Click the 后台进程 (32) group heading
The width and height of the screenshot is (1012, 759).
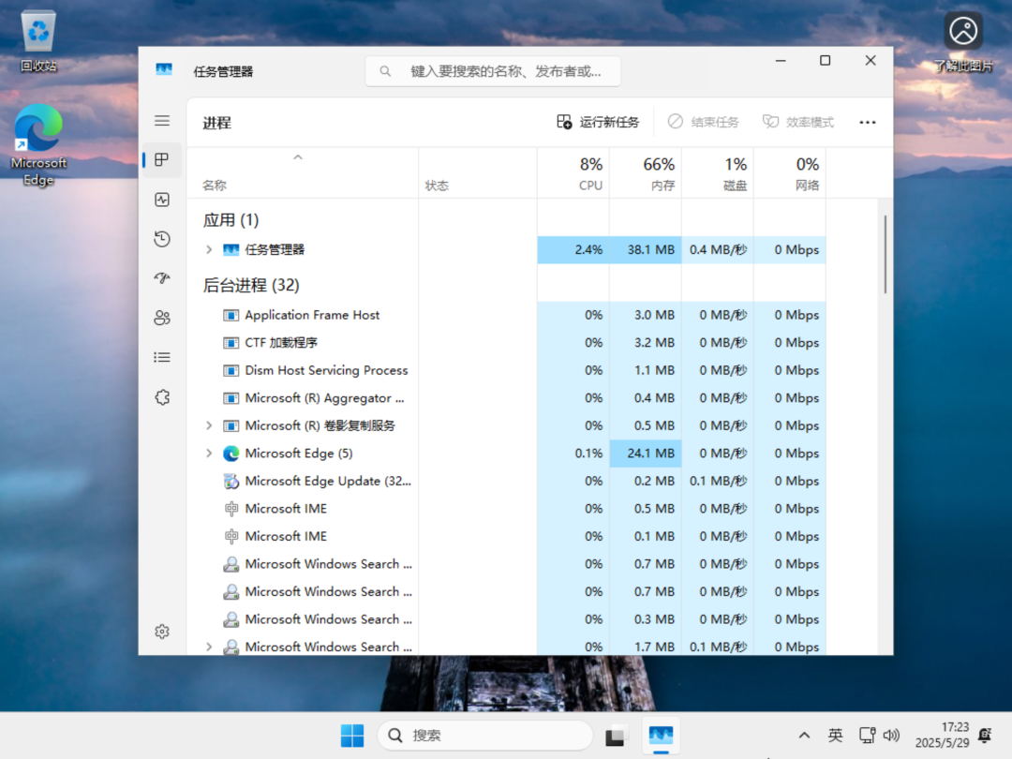click(x=251, y=285)
